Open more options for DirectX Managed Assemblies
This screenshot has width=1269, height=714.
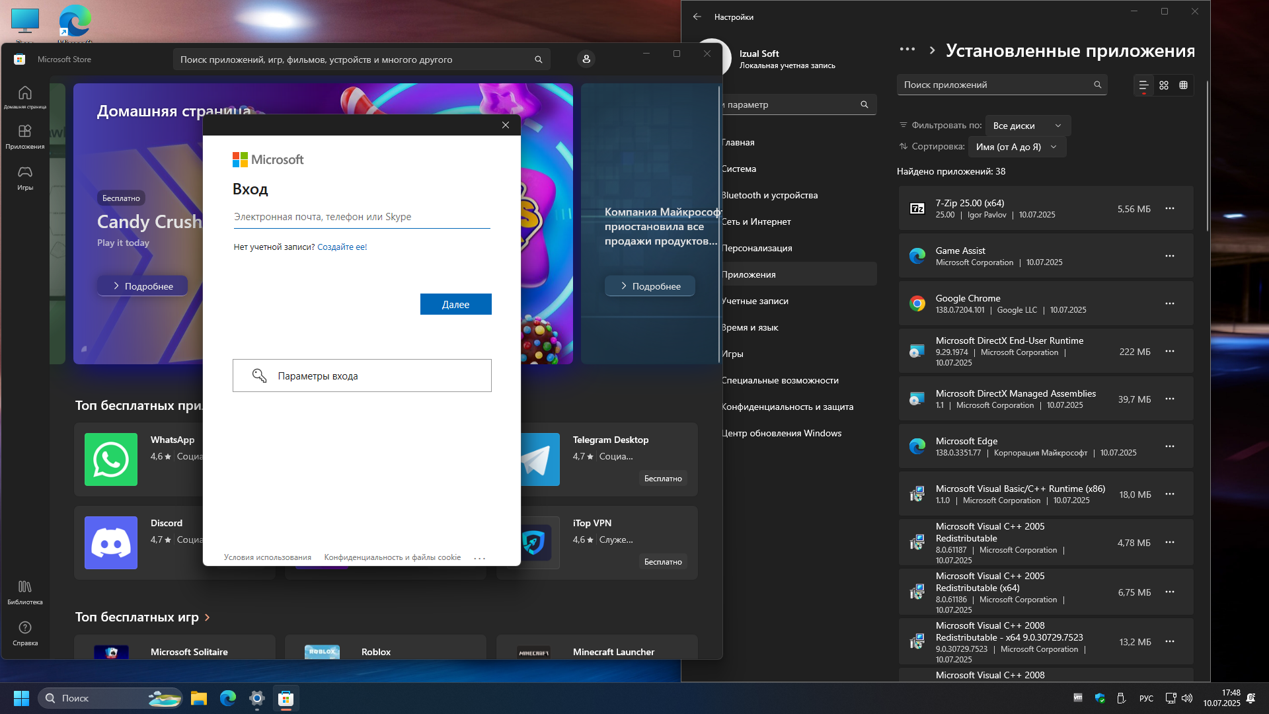[x=1170, y=399]
